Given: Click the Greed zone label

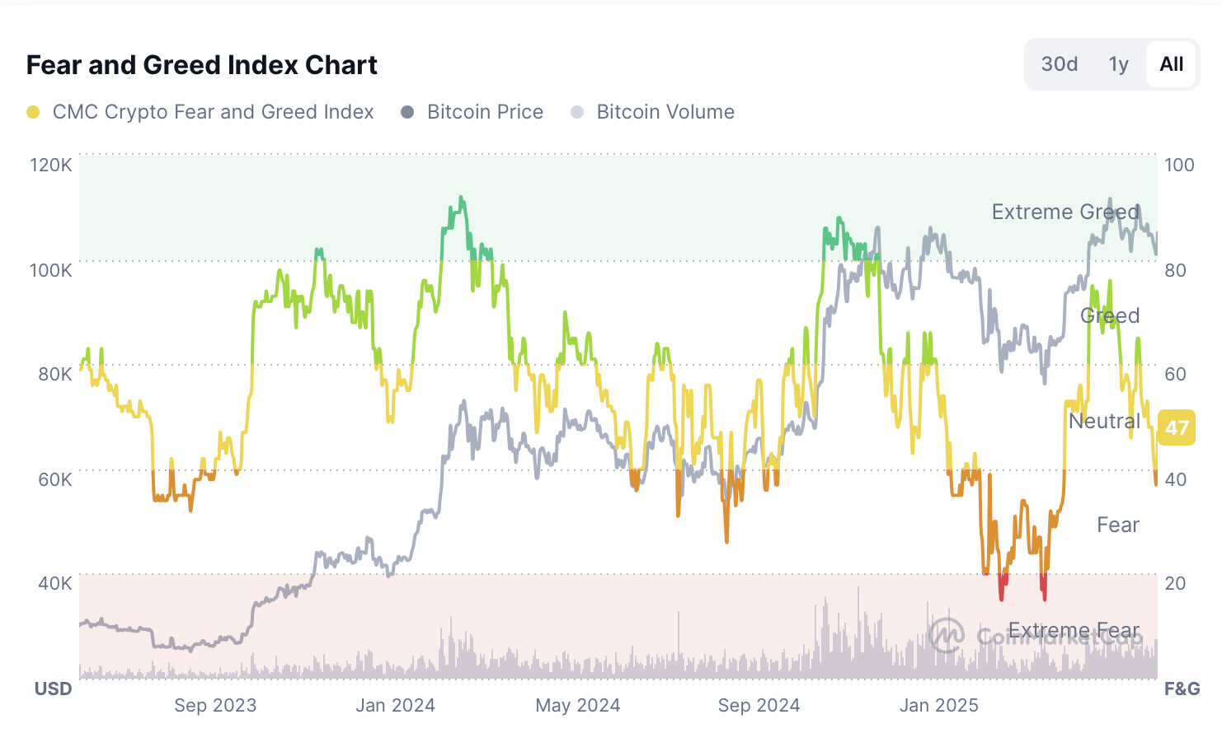Looking at the screenshot, I should (1111, 315).
